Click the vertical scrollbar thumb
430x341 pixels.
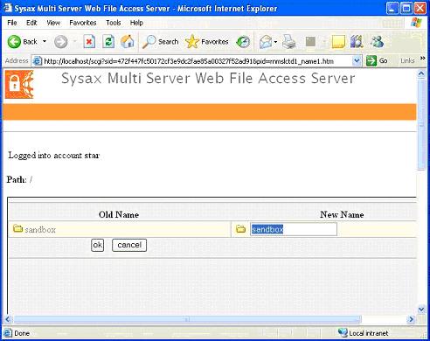421,124
